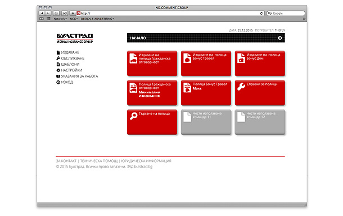The width and height of the screenshot is (343, 216).
Task: Open Търсене на полица tile
Action: (x=152, y=122)
